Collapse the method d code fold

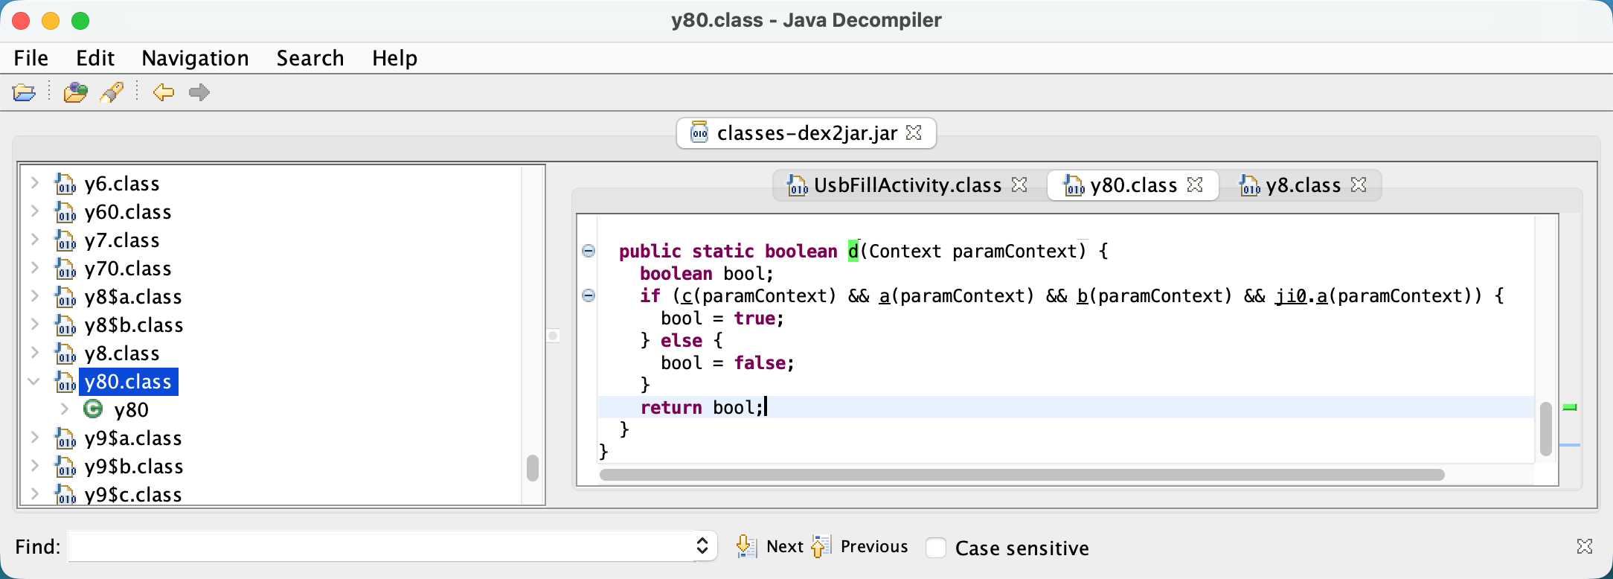pos(589,251)
